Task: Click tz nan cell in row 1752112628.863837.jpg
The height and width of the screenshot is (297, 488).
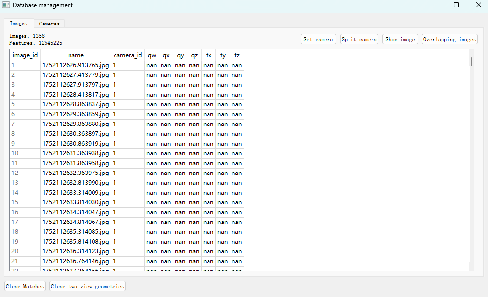Action: pos(237,104)
